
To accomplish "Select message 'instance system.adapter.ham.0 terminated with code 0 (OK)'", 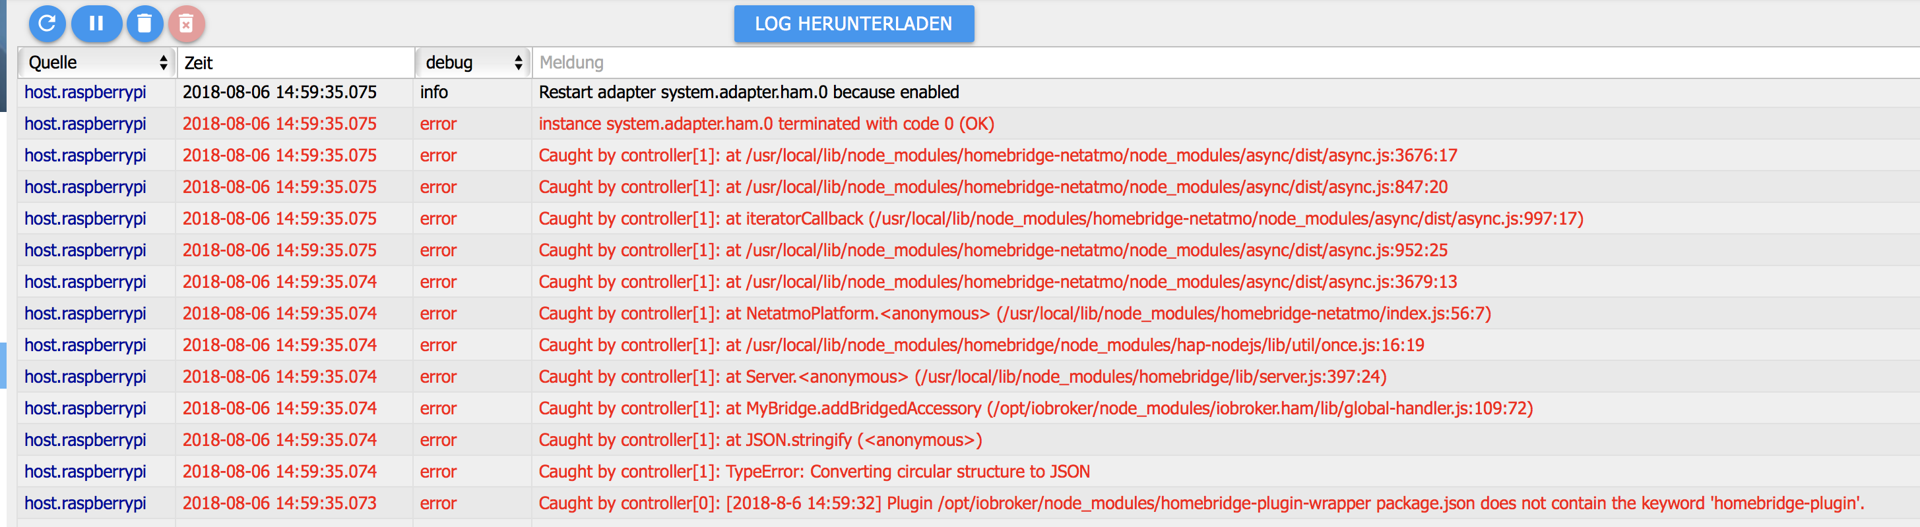I will (766, 124).
